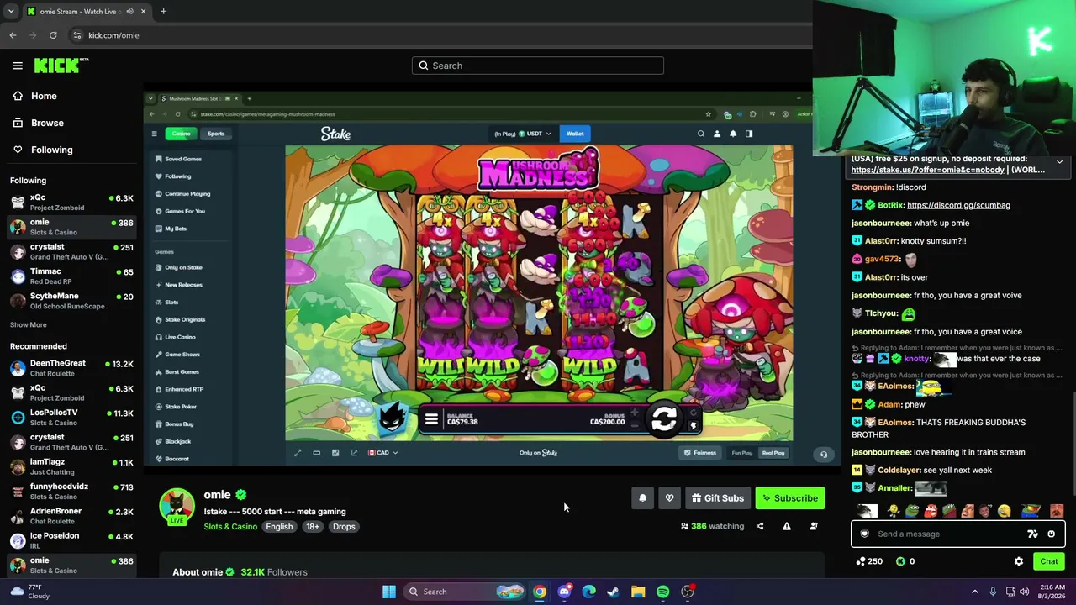Open Spotify from the taskbar
The width and height of the screenshot is (1076, 605).
point(663,592)
